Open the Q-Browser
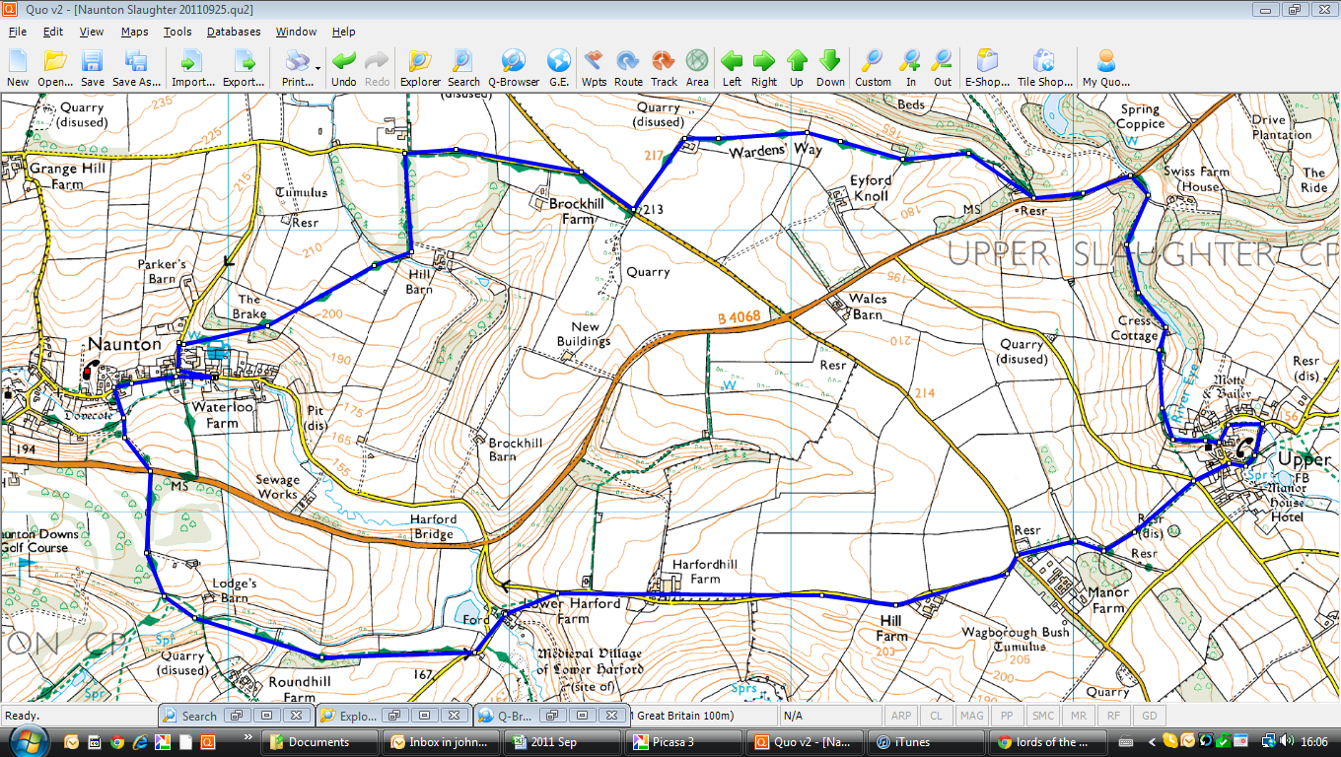1341x757 pixels. point(512,67)
